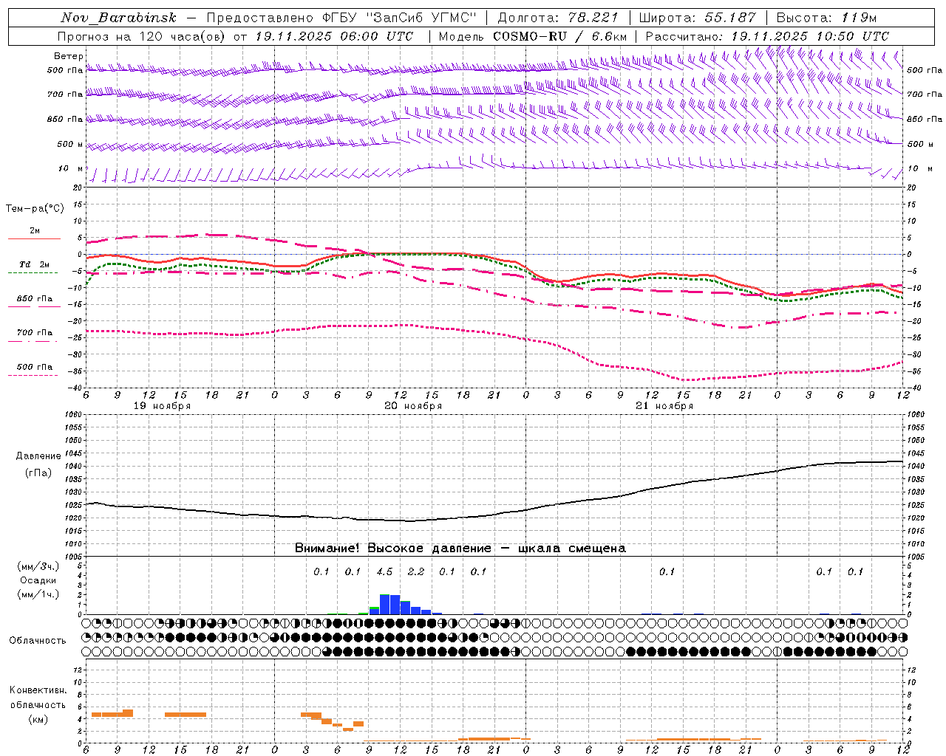Click the Тем-ра(°C) temperature panel label

pos(35,209)
